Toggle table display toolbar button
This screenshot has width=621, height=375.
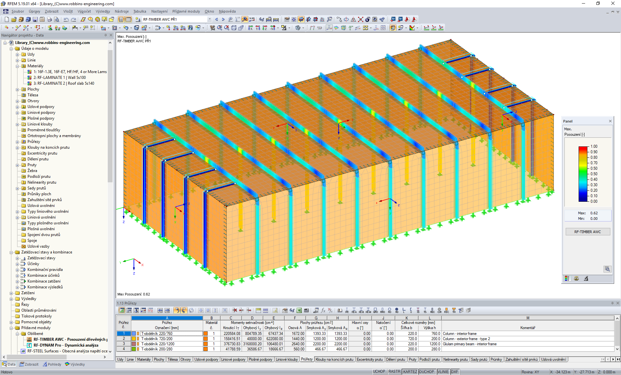(x=128, y=19)
